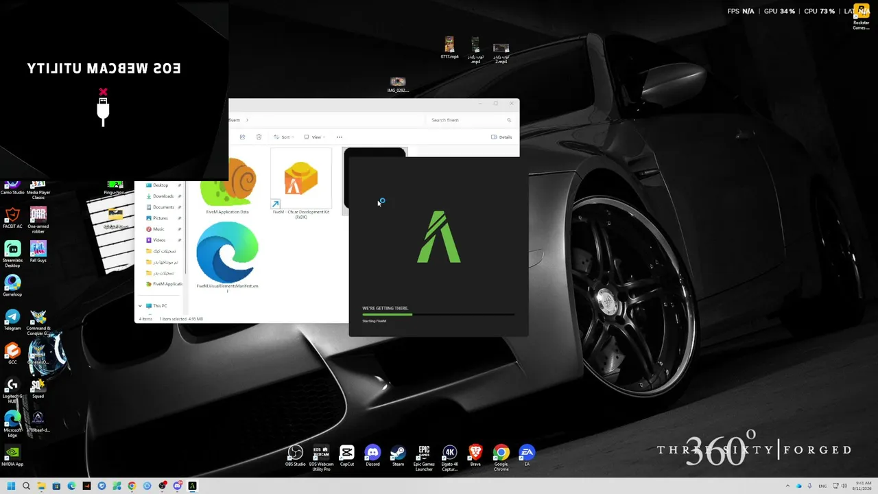This screenshot has width=878, height=494.
Task: Click the share icon in File Explorer toolbar
Action: [242, 137]
